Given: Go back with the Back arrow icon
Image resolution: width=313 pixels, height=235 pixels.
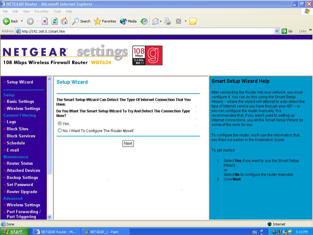Looking at the screenshot, I should (6, 21).
